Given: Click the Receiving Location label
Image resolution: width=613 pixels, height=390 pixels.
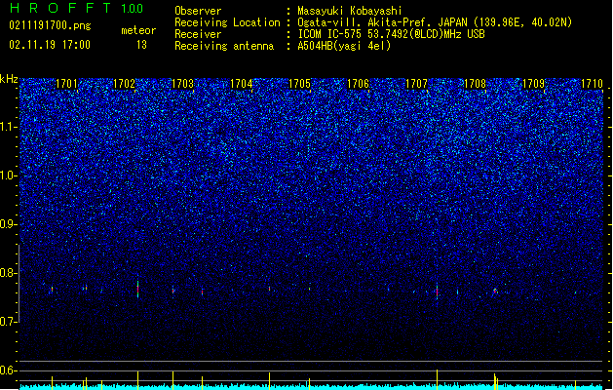Looking at the screenshot, I should [x=227, y=22].
